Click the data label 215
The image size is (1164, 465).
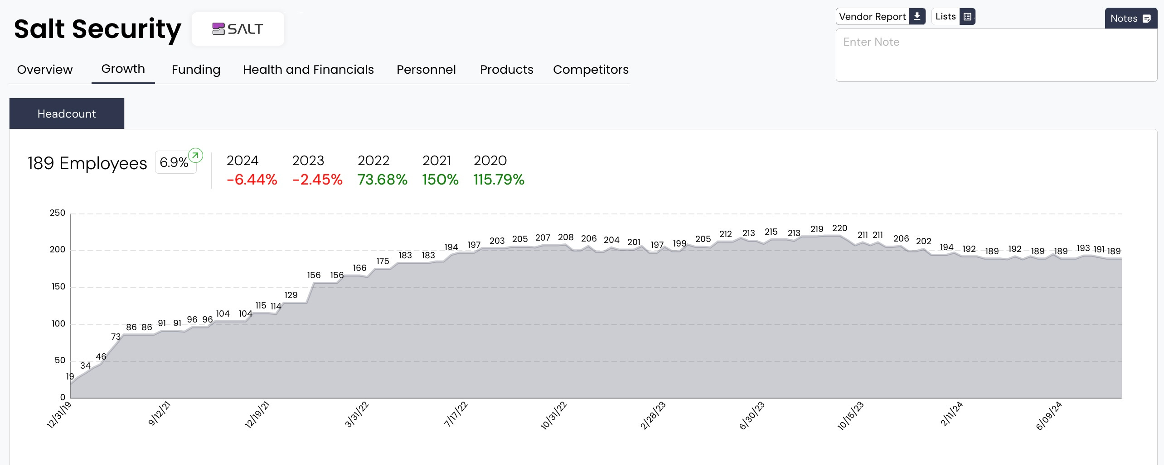[x=771, y=232]
